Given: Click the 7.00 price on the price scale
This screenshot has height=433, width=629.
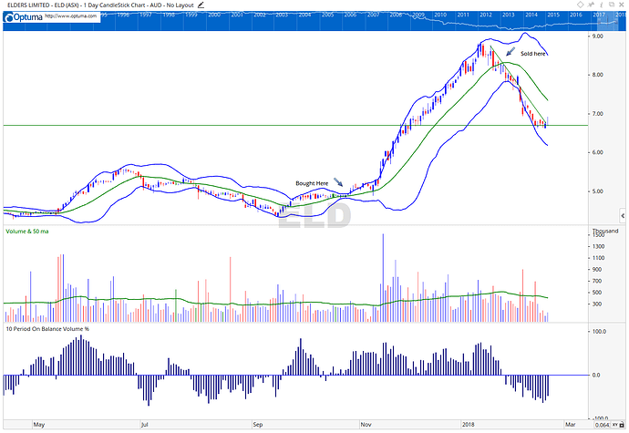Looking at the screenshot, I should 598,114.
